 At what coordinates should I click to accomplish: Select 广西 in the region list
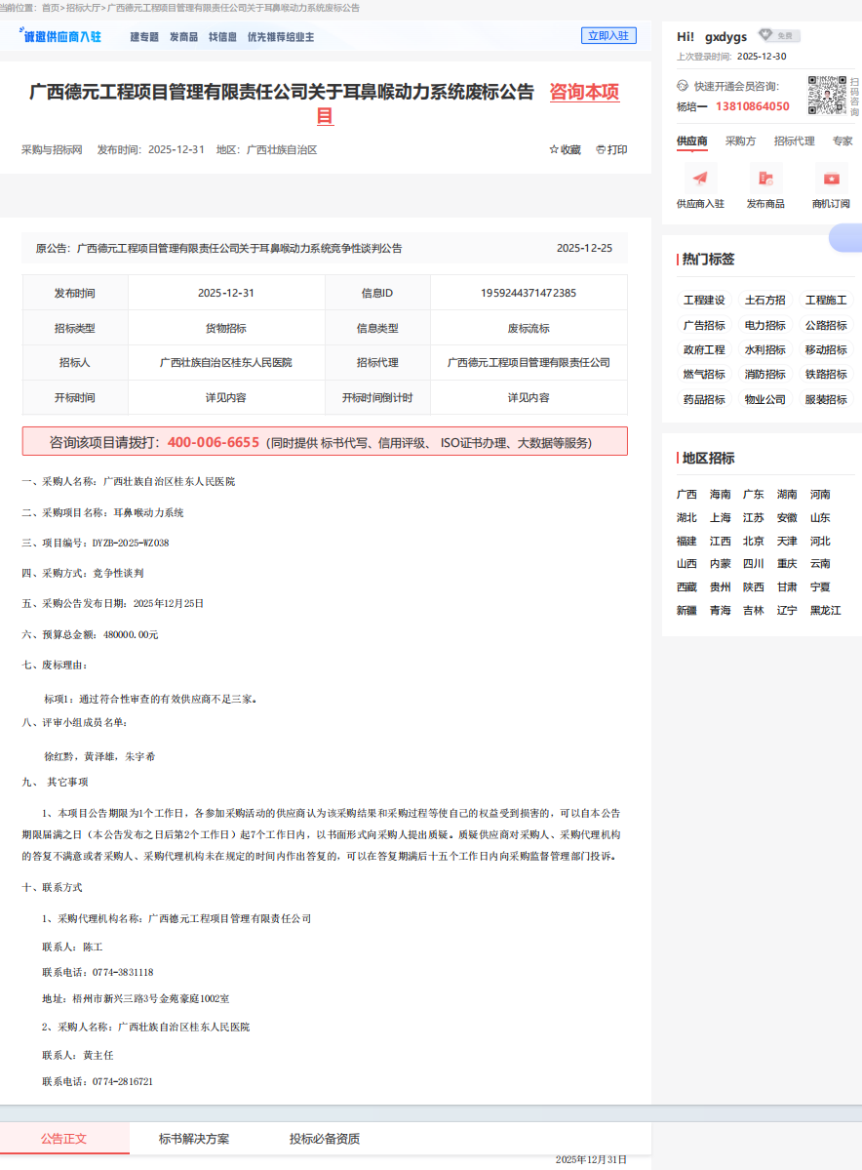[x=687, y=494]
